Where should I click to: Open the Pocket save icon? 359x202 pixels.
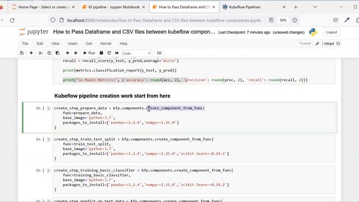pyautogui.click(x=335, y=20)
